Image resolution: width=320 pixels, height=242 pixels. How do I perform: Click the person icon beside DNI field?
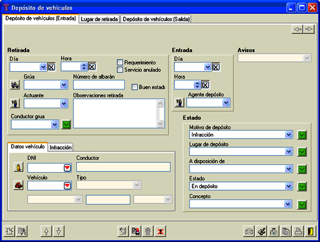pos(18,167)
